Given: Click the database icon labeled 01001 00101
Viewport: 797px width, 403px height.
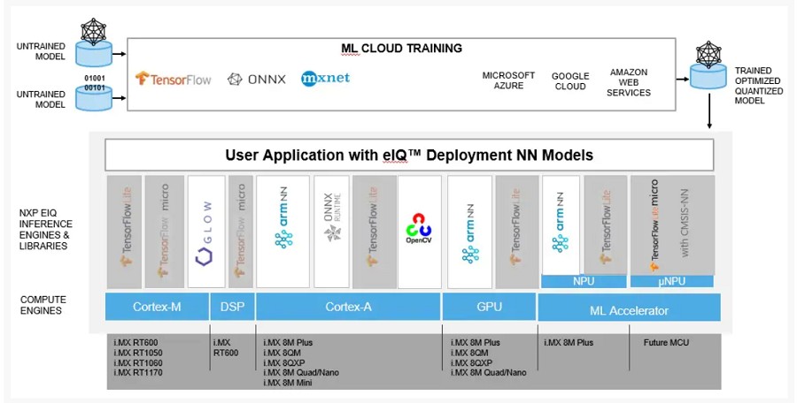Looking at the screenshot, I should click(x=94, y=94).
